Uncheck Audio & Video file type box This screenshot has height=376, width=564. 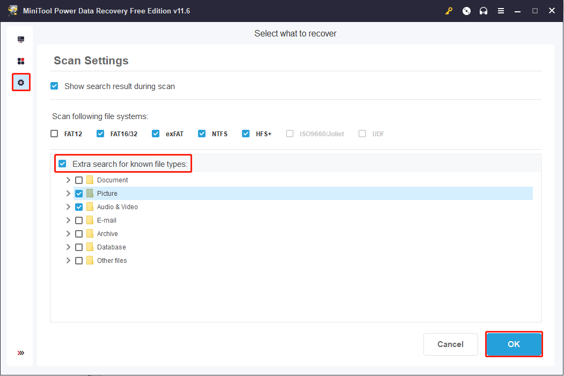coord(79,207)
